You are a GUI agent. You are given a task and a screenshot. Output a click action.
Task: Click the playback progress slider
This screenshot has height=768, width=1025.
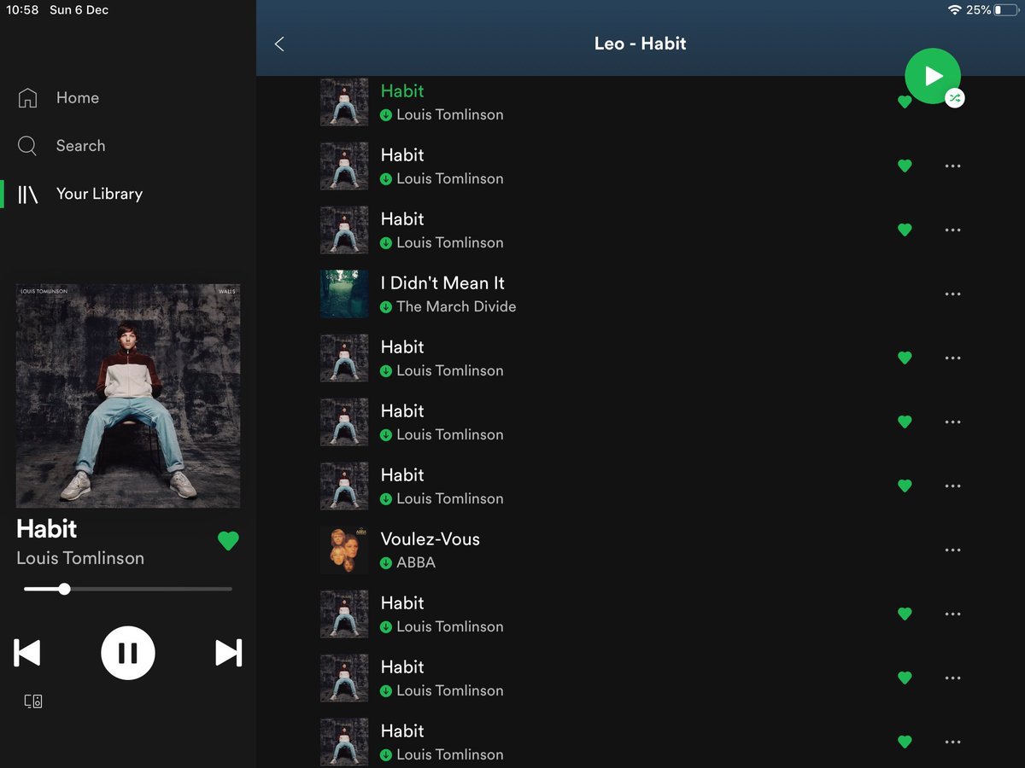[128, 589]
